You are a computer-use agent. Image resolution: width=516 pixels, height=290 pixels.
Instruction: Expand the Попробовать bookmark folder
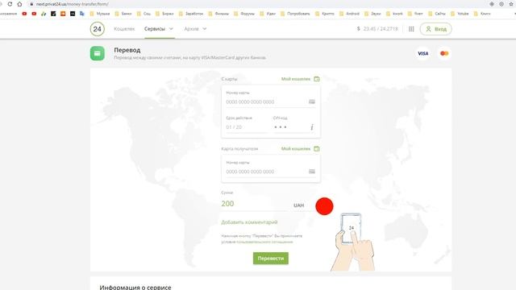[295, 14]
